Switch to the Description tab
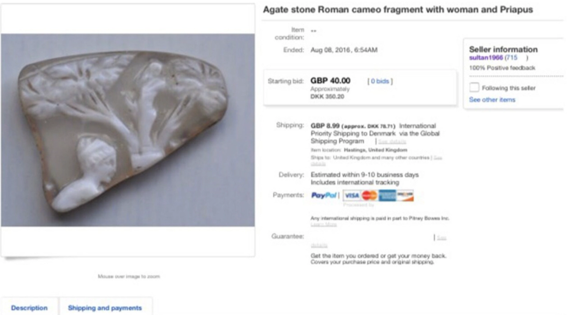The width and height of the screenshot is (576, 315). coord(29,308)
